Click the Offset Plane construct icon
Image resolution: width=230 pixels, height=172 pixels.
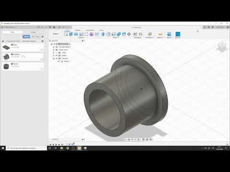click(x=149, y=34)
